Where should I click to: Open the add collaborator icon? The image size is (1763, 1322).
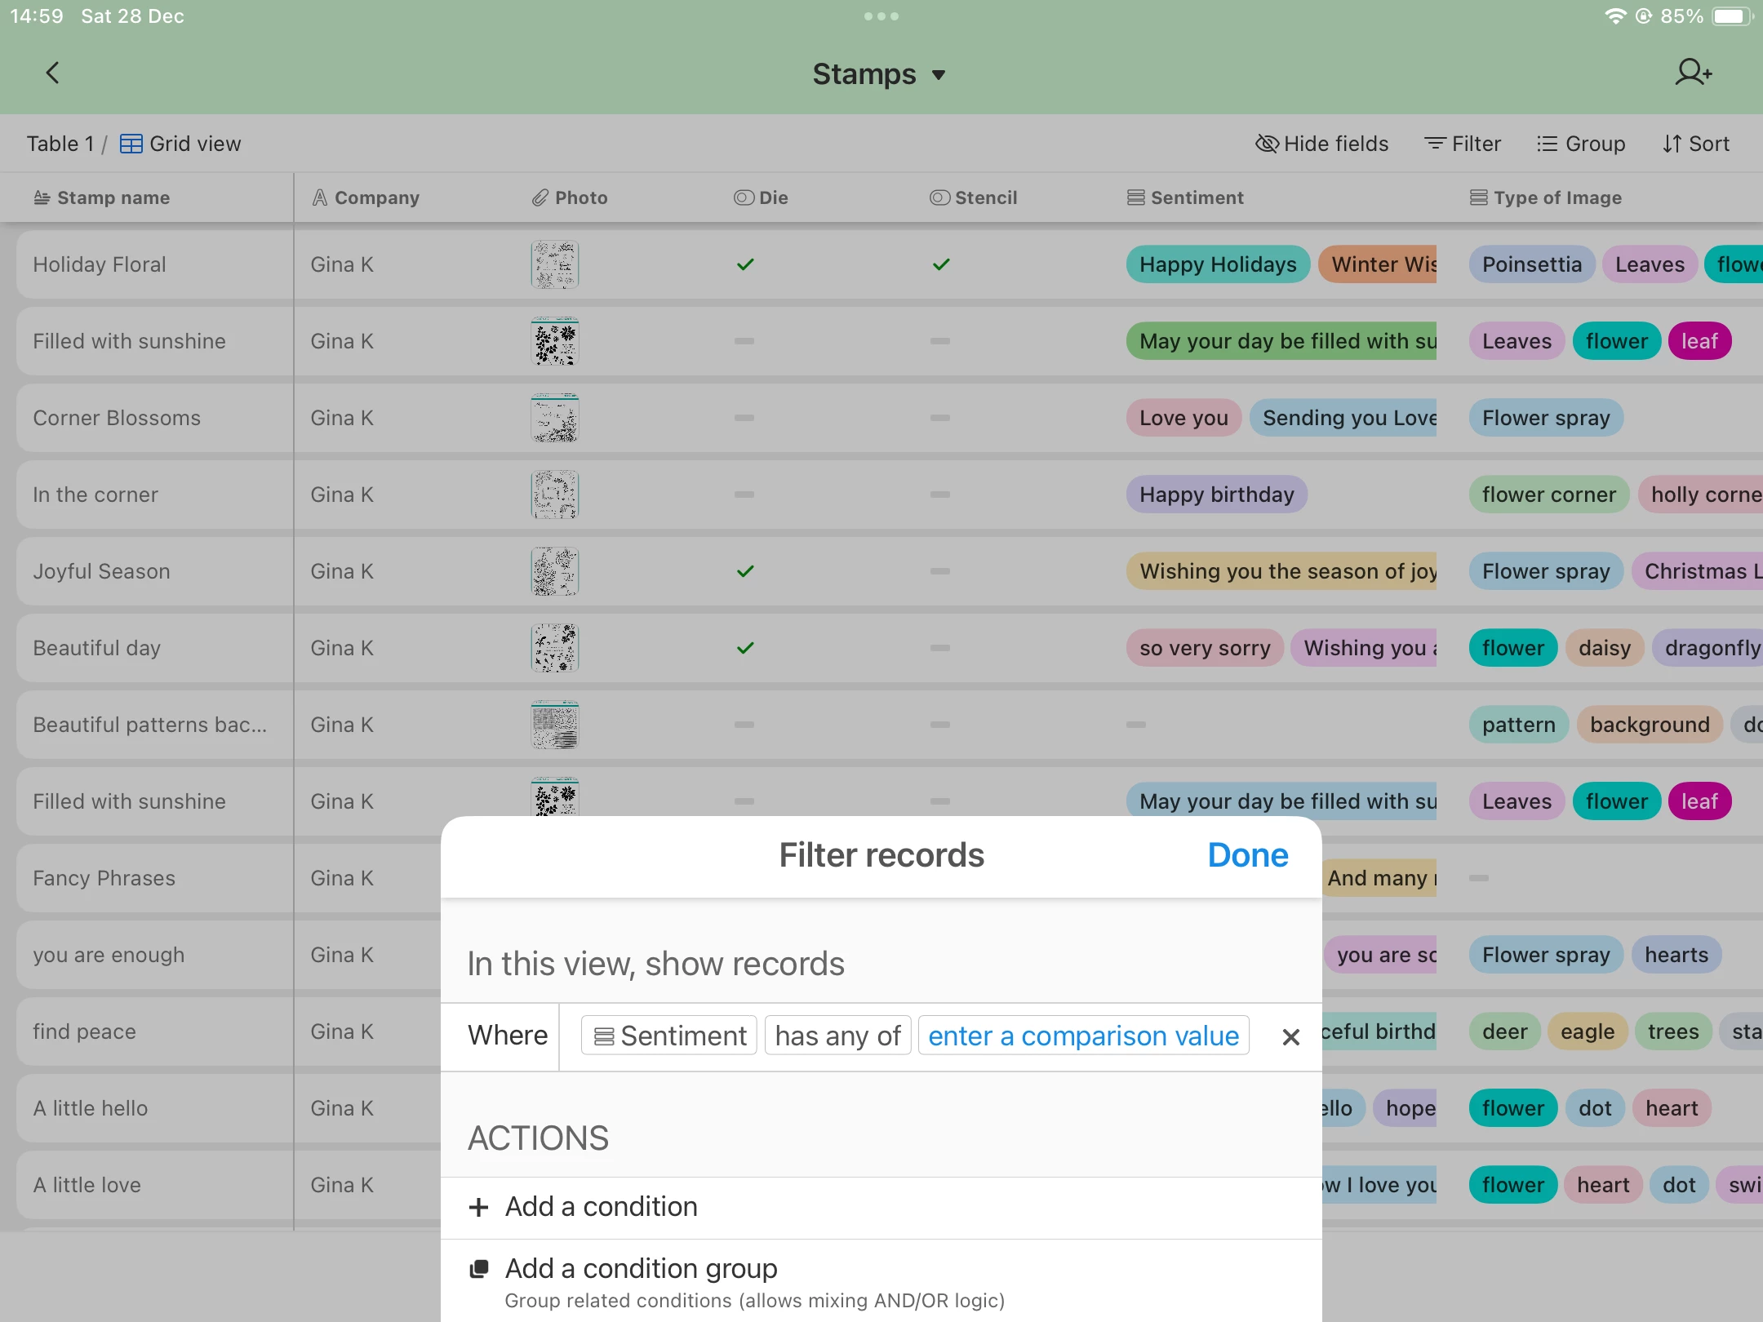(1693, 73)
